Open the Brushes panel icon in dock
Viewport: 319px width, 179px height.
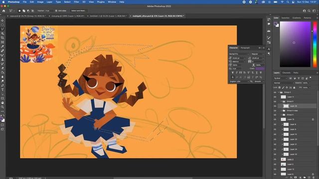click(269, 38)
